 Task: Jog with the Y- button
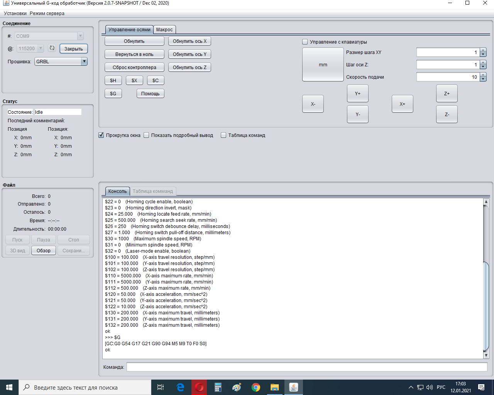click(358, 115)
